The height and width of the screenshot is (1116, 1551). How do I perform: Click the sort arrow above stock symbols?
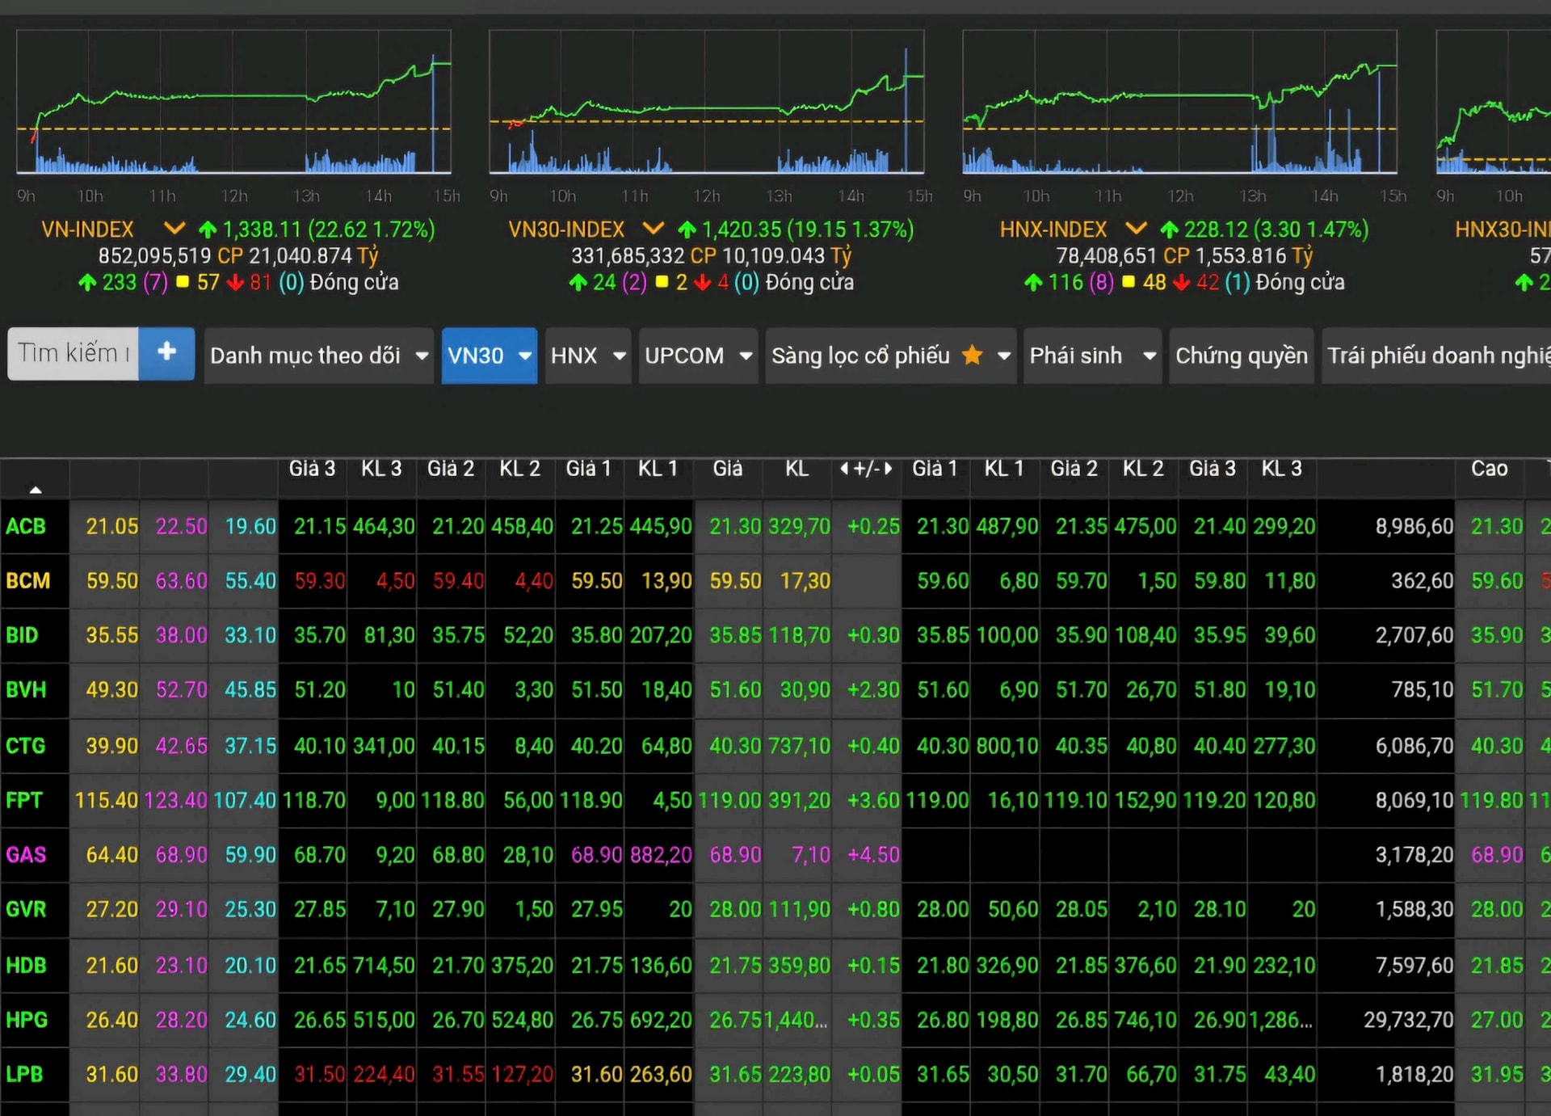coord(35,489)
